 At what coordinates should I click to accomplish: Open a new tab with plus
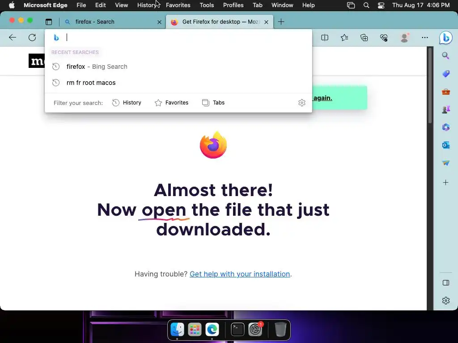281,22
